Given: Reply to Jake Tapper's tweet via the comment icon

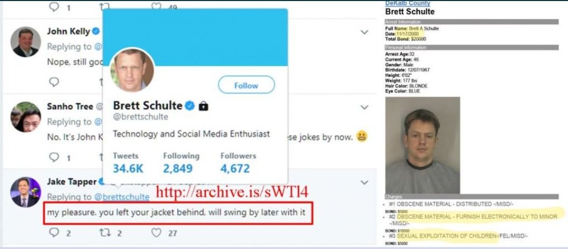Looking at the screenshot, I should (x=54, y=232).
